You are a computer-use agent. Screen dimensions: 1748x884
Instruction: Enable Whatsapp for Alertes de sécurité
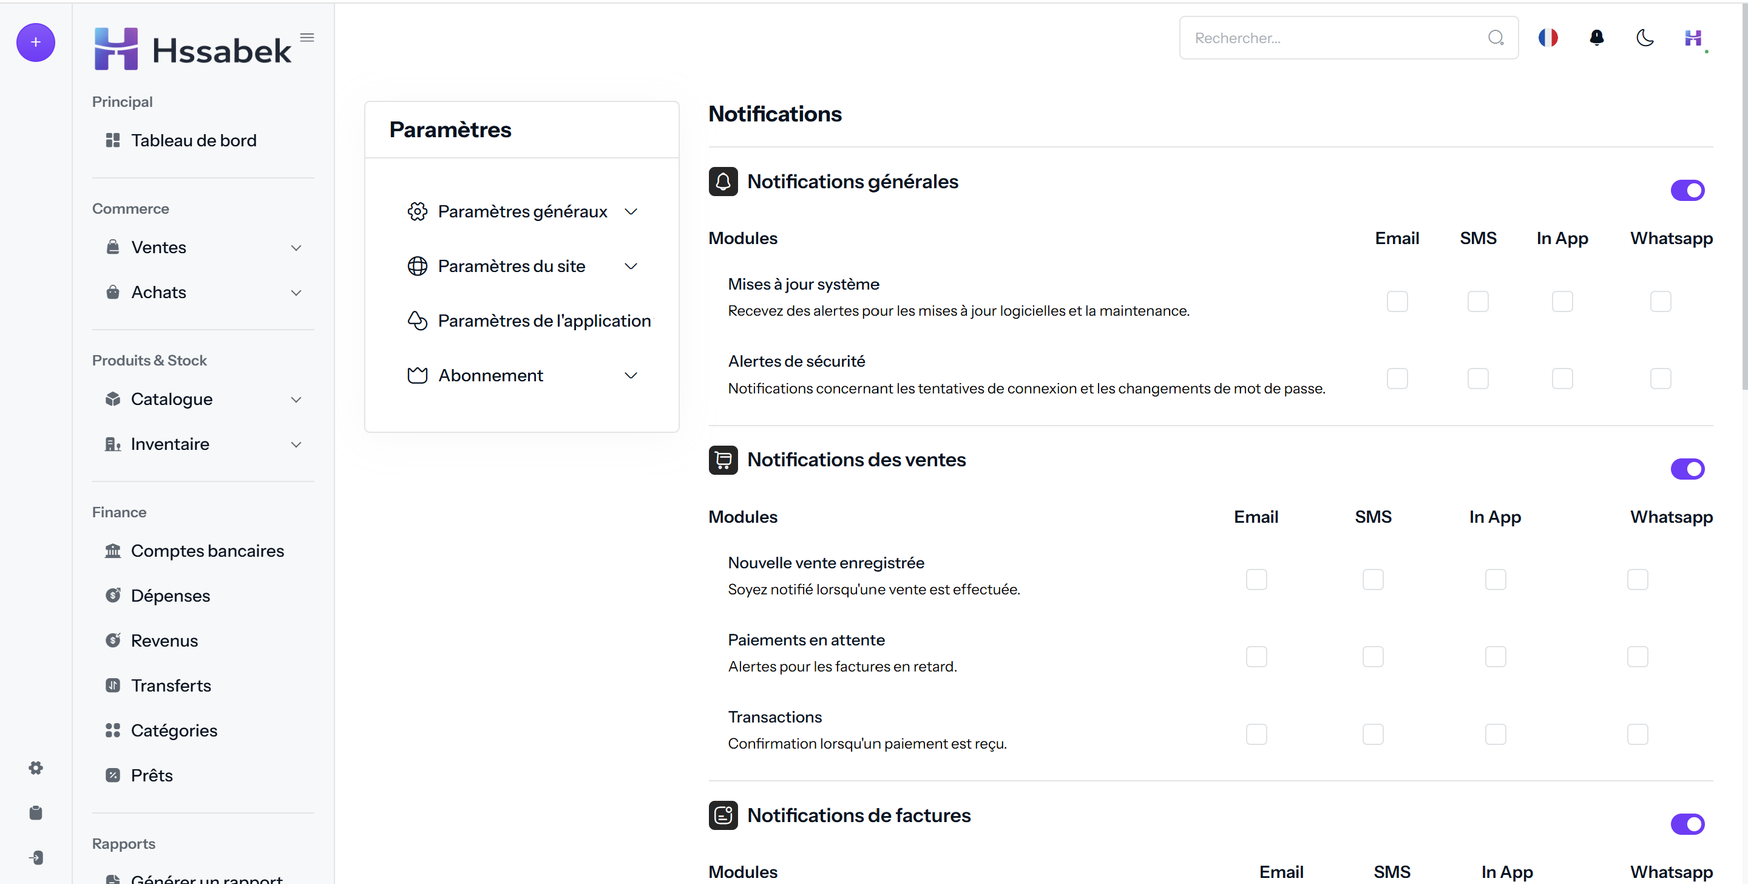[x=1660, y=378]
